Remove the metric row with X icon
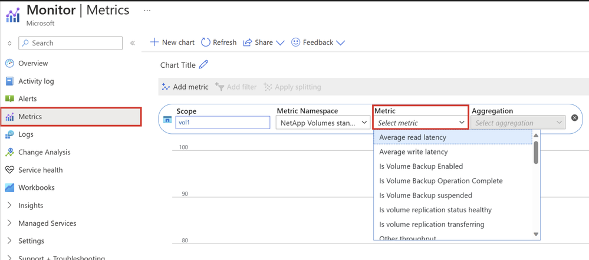 574,117
